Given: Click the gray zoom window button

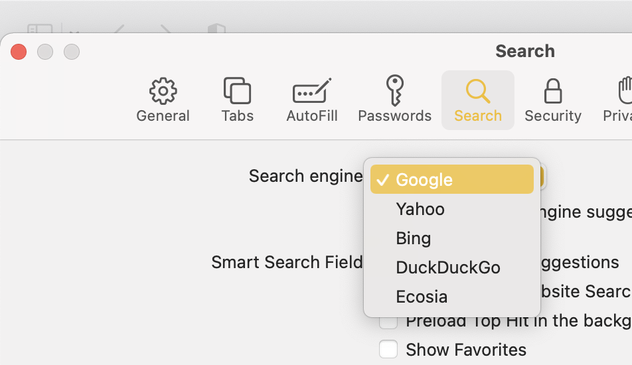Looking at the screenshot, I should tap(72, 51).
